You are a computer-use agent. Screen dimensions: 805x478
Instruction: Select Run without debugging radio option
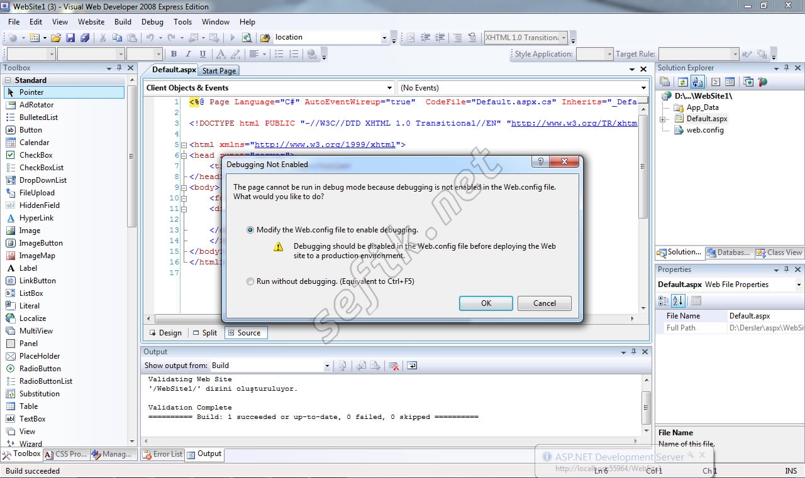pos(250,281)
